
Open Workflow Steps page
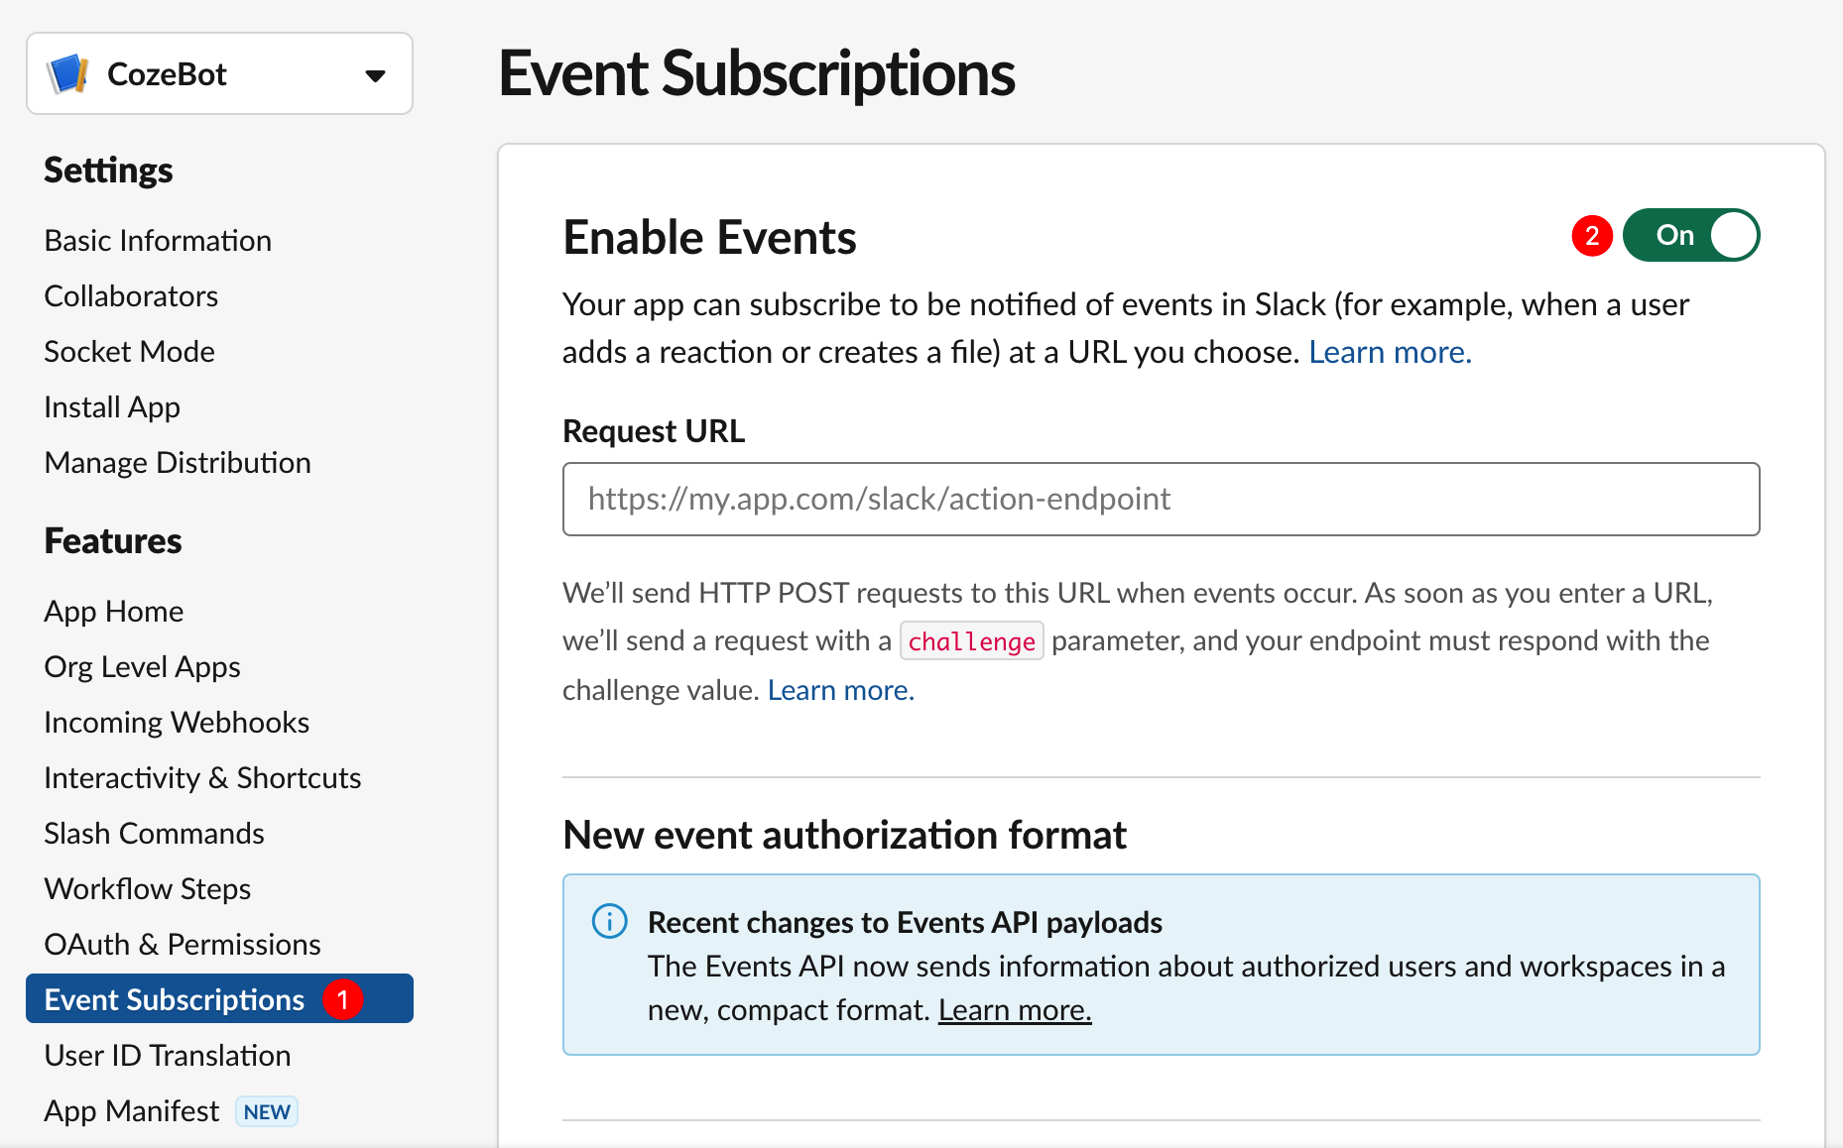(147, 889)
